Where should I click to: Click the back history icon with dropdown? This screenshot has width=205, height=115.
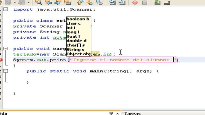[8, 2]
